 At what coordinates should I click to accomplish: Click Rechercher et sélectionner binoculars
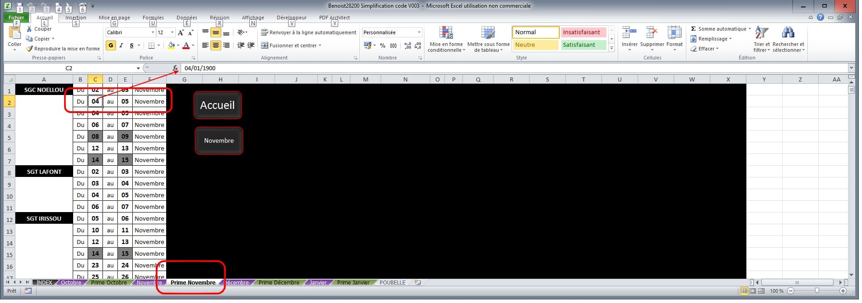(788, 32)
